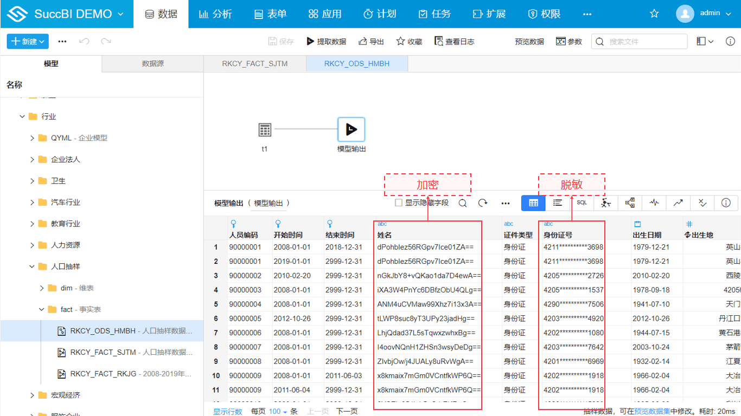This screenshot has height=416, width=741.
Task: Switch to SQL view in output panel
Action: [x=582, y=203]
